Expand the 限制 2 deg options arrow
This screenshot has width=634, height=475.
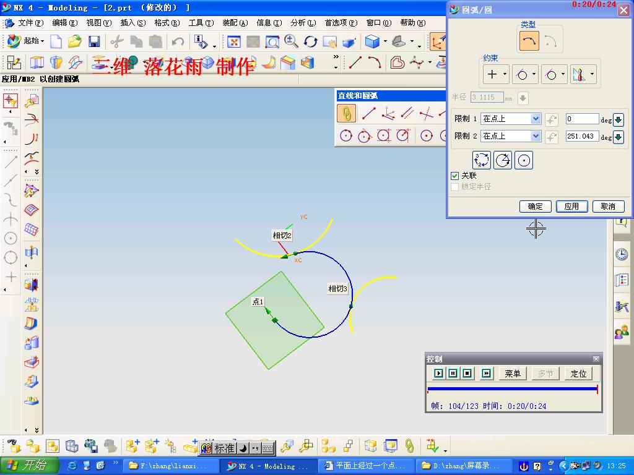click(619, 137)
